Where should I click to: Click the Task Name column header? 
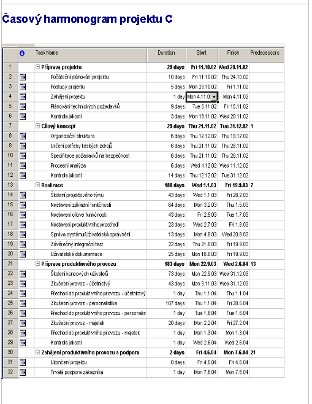click(x=91, y=55)
